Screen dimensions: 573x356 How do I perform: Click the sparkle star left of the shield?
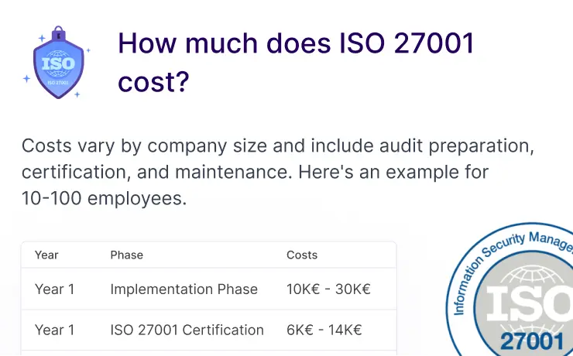tap(27, 78)
